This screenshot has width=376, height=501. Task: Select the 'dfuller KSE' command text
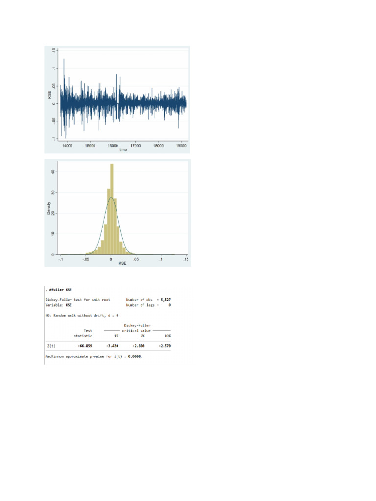click(x=60, y=290)
